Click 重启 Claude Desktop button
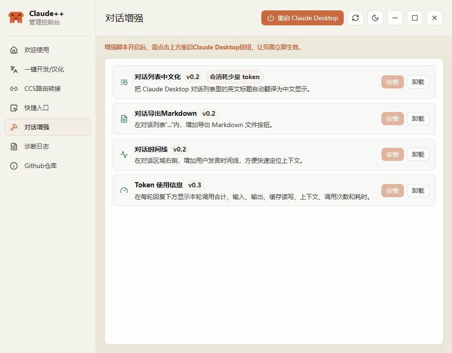The width and height of the screenshot is (452, 353). [x=302, y=18]
